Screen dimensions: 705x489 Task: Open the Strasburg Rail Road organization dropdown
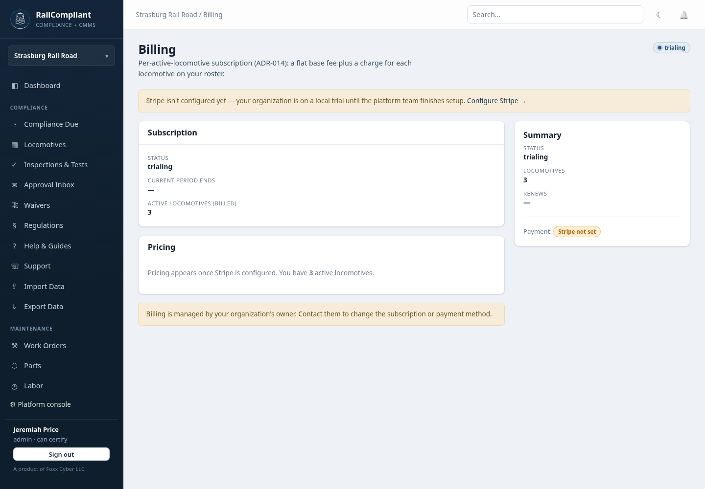(x=61, y=56)
